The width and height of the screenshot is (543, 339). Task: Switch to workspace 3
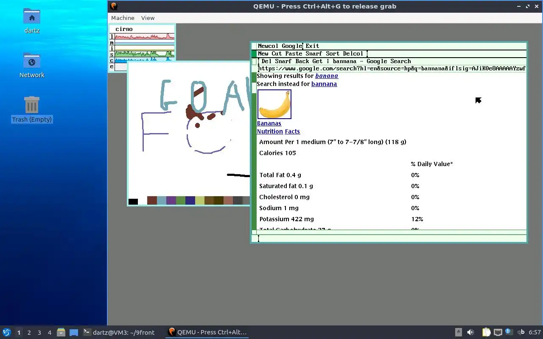click(x=39, y=333)
